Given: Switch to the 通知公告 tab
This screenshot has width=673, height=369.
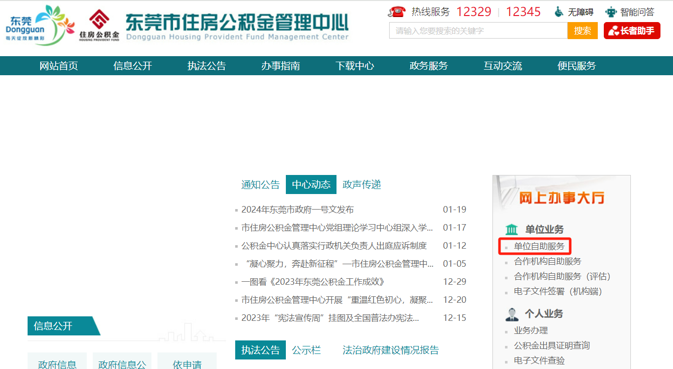Looking at the screenshot, I should (x=260, y=184).
